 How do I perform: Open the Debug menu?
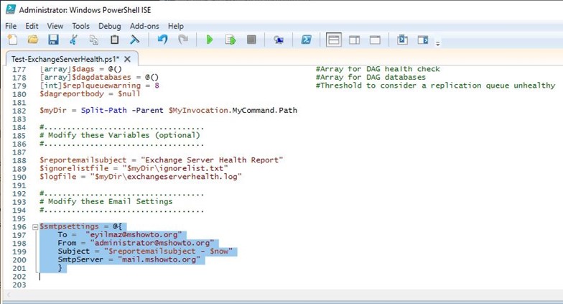point(109,26)
